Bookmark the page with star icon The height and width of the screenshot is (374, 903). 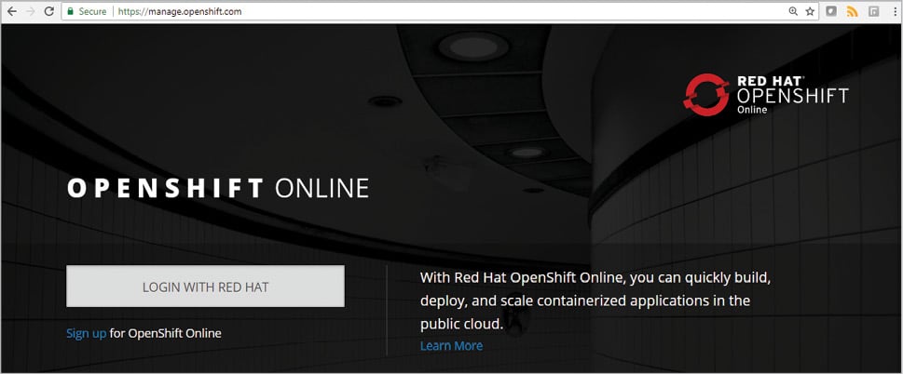(810, 11)
